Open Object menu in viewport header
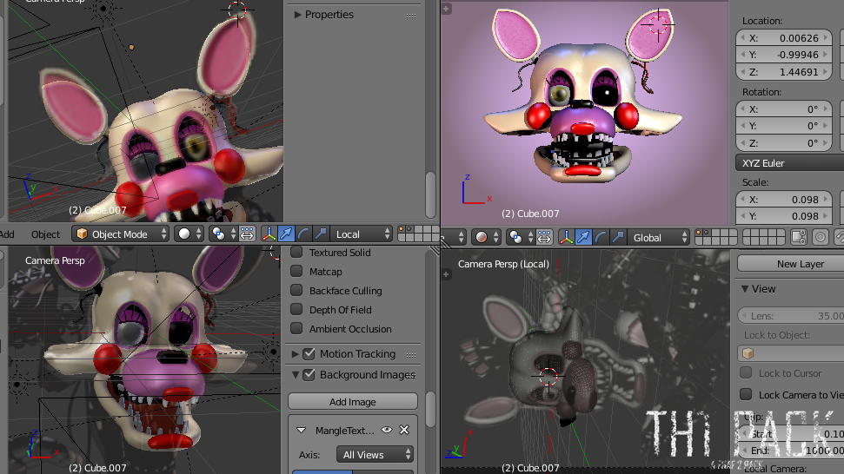This screenshot has width=844, height=474. tap(46, 234)
